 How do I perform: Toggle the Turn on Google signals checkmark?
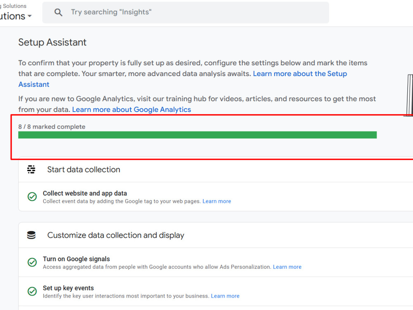click(32, 262)
